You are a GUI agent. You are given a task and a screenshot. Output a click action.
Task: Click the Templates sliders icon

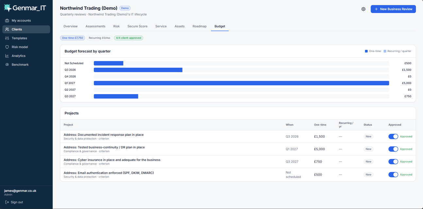7,38
